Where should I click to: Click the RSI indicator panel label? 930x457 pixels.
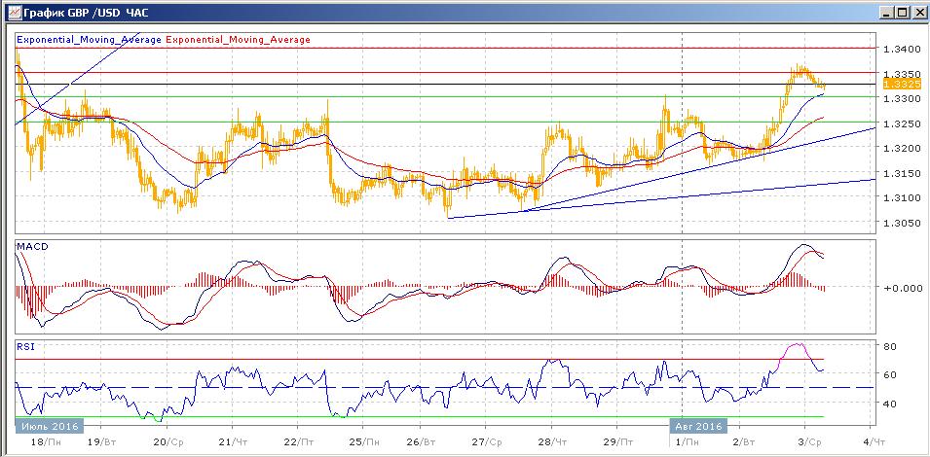coord(25,344)
